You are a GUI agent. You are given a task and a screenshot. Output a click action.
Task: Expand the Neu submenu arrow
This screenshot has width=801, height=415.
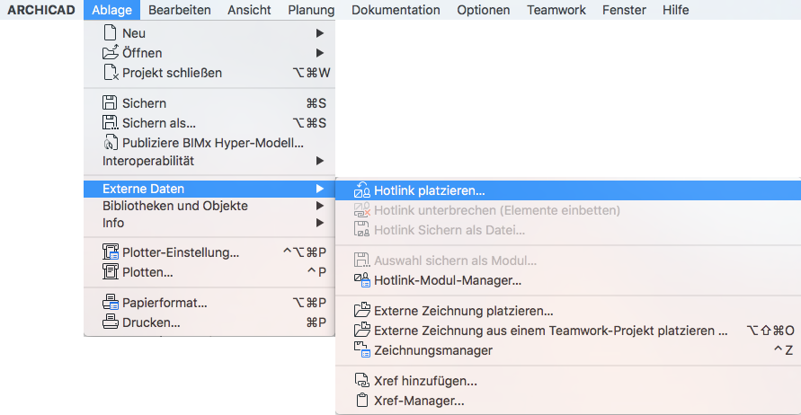(x=320, y=33)
